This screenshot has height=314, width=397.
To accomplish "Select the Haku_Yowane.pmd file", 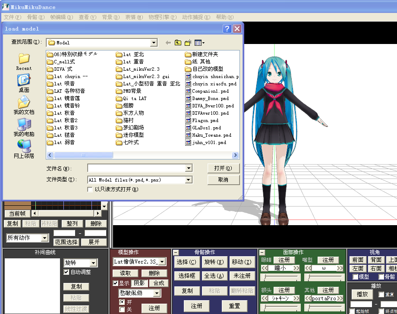I will pos(208,135).
